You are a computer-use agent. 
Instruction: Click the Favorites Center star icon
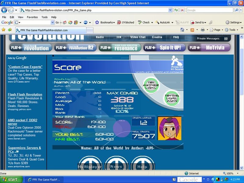coord(4,30)
